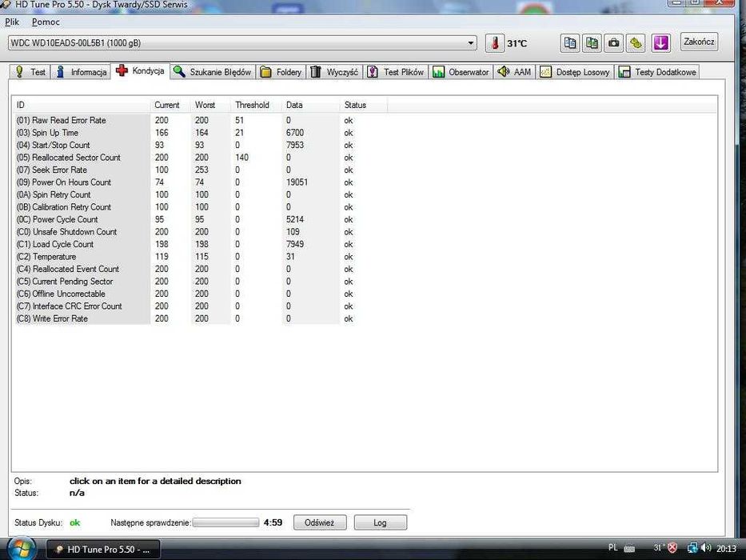This screenshot has width=746, height=560.
Task: Click the thermometer temperature icon
Action: click(x=495, y=43)
